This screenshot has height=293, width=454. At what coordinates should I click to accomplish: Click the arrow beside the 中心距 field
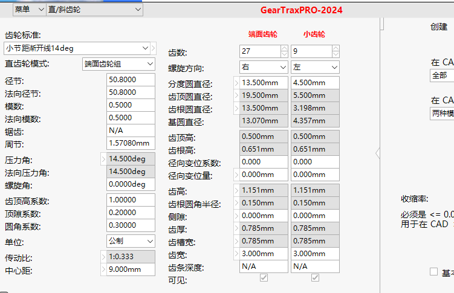(x=103, y=269)
